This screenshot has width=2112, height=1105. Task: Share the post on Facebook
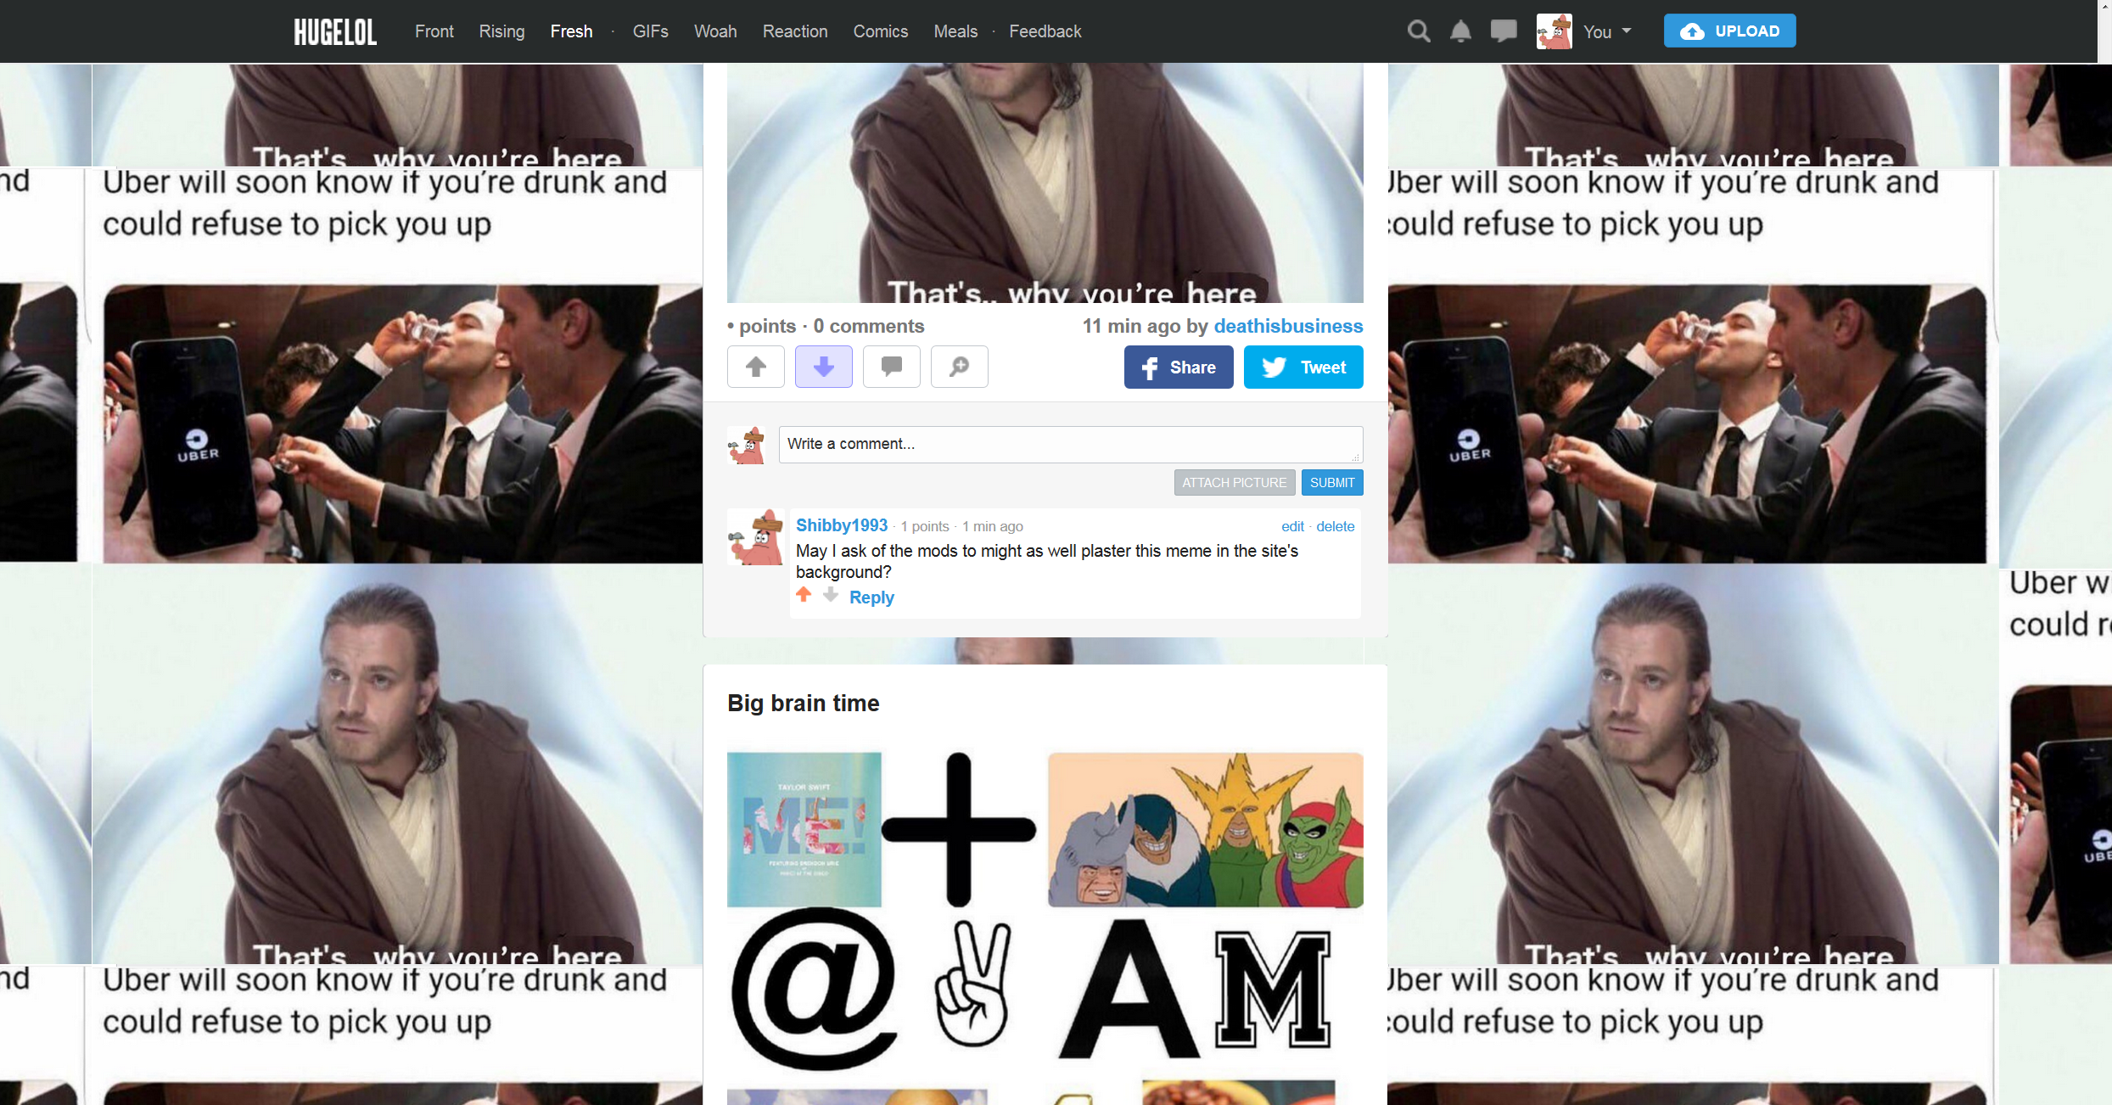1178,367
